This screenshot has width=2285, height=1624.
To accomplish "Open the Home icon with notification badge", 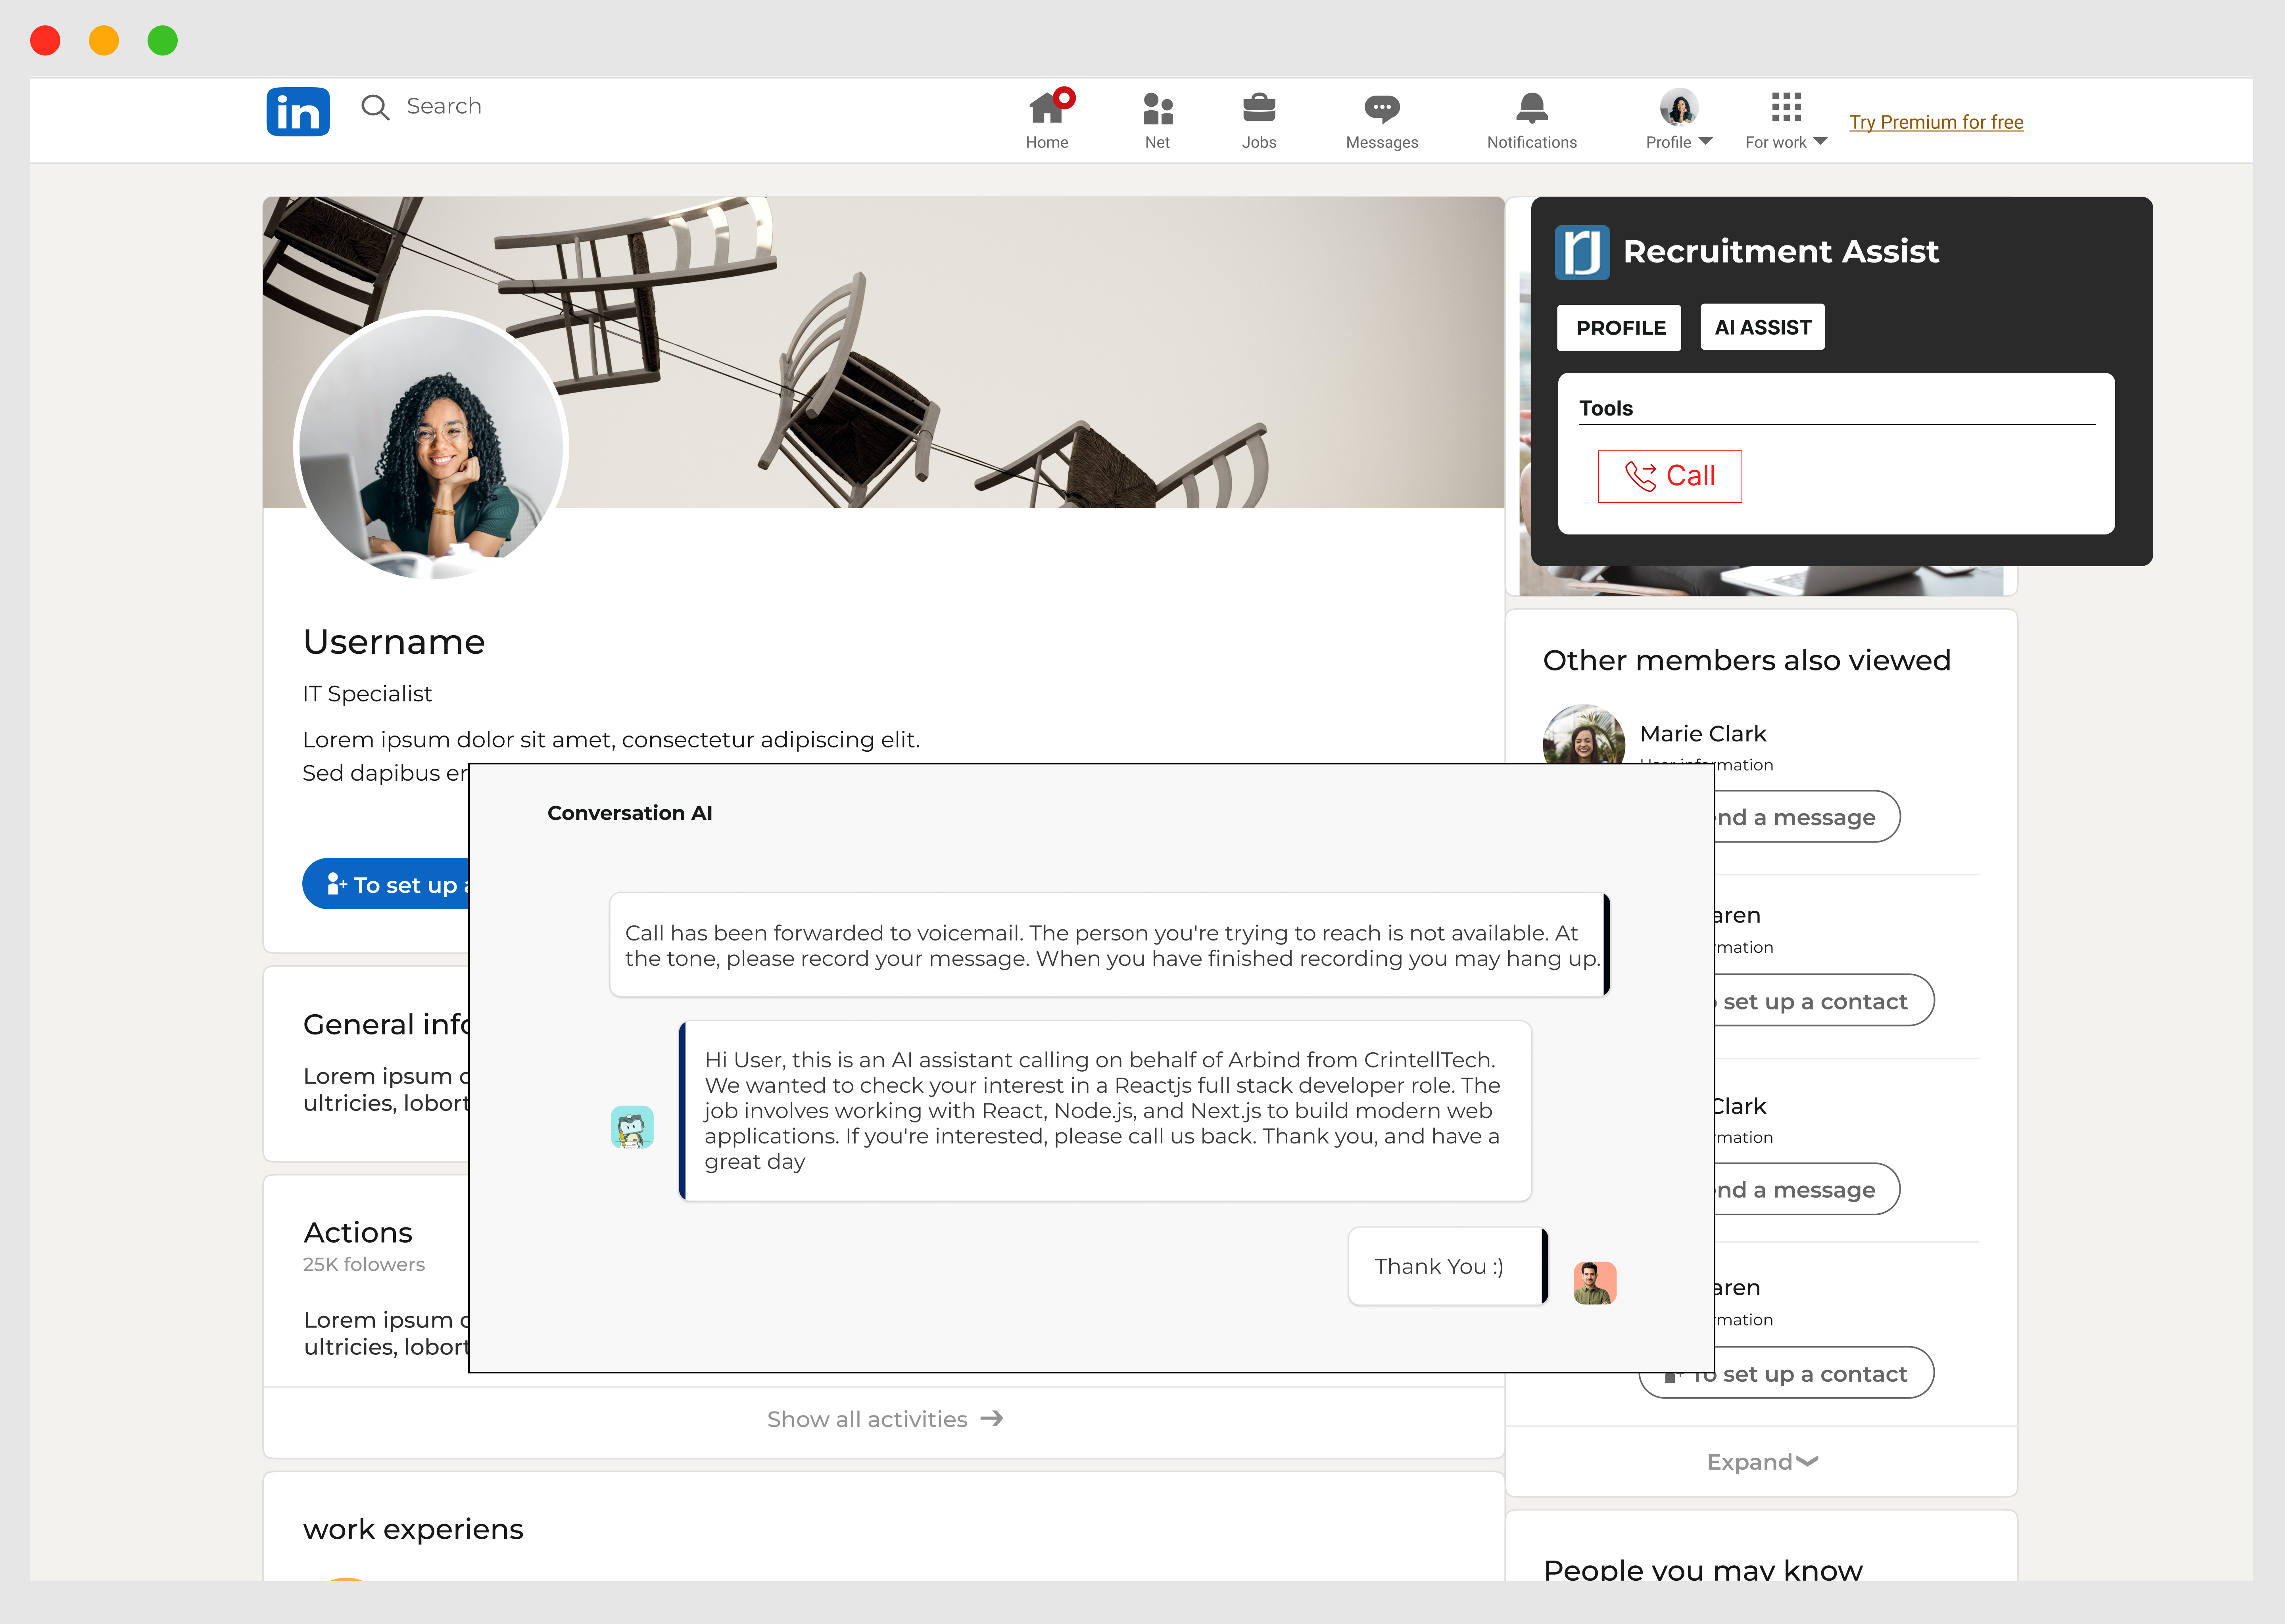I will (x=1046, y=108).
